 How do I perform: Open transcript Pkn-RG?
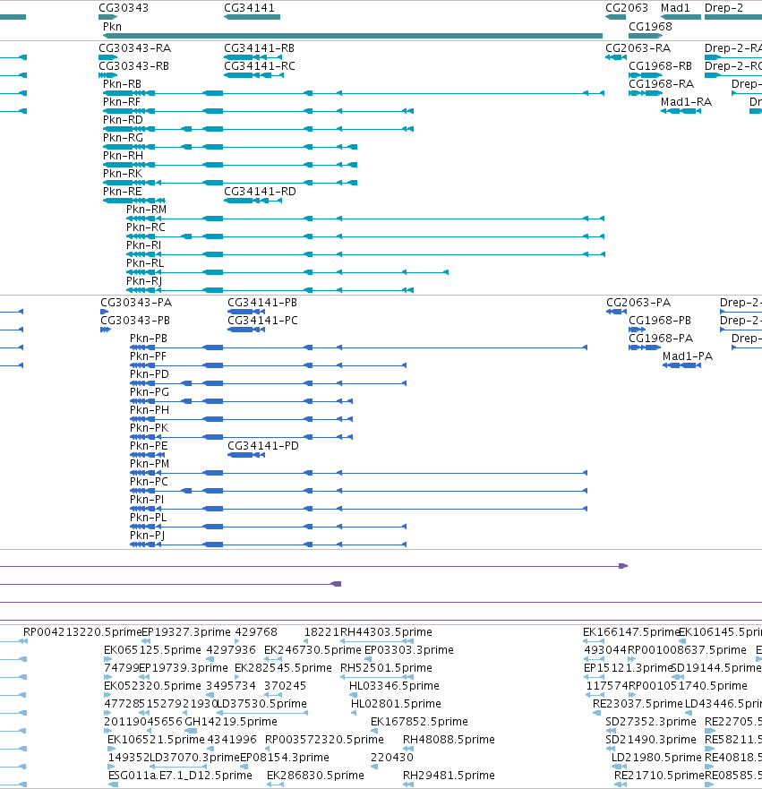[x=124, y=138]
